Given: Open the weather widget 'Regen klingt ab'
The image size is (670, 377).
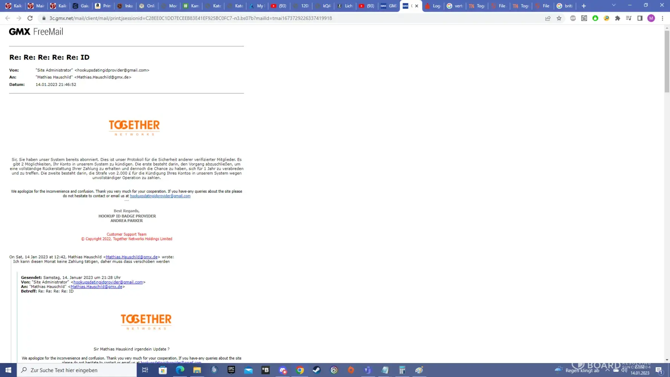Looking at the screenshot, I should 577,370.
